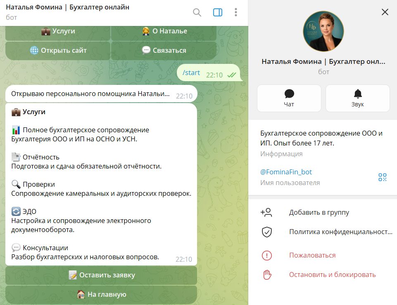Click the profile name in the info panel
This screenshot has height=305, width=397.
(x=323, y=62)
